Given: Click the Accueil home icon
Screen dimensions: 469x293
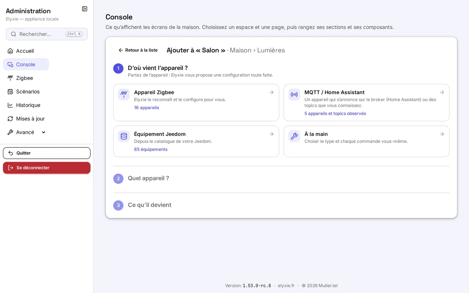Looking at the screenshot, I should point(10,51).
